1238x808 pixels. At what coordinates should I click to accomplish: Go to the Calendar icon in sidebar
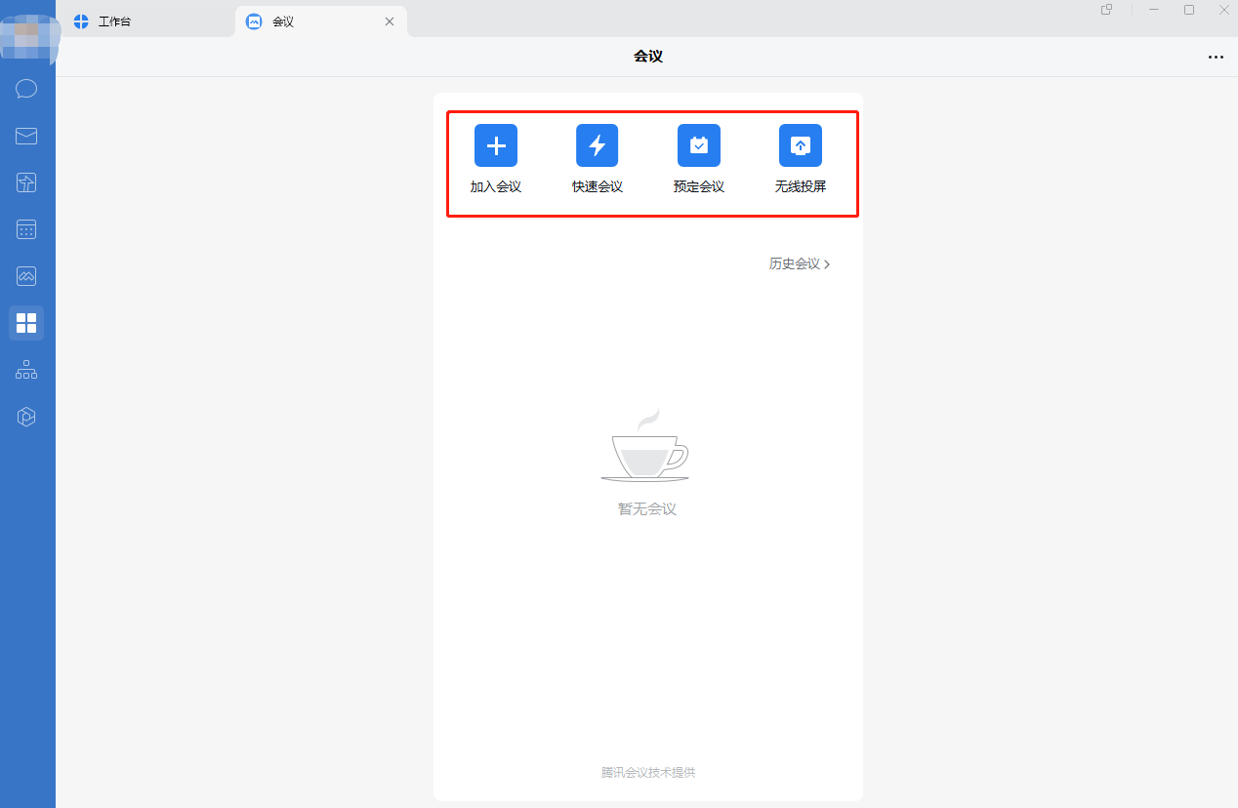pos(26,229)
